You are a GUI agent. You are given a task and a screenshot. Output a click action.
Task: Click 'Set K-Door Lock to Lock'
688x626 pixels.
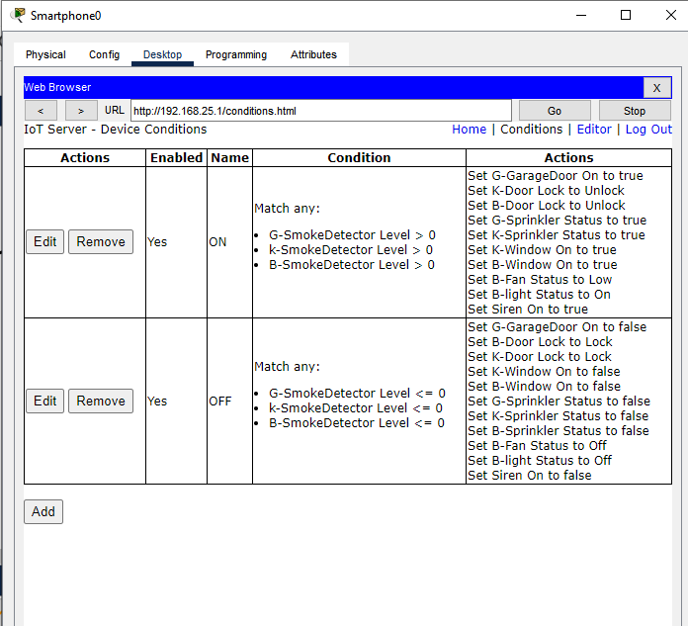click(x=540, y=357)
